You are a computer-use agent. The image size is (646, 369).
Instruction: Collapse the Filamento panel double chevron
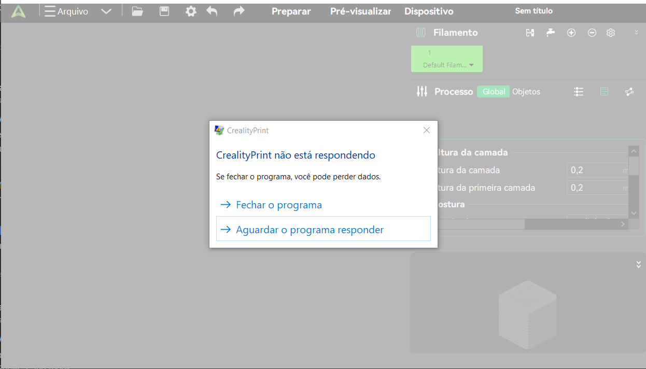pos(636,33)
